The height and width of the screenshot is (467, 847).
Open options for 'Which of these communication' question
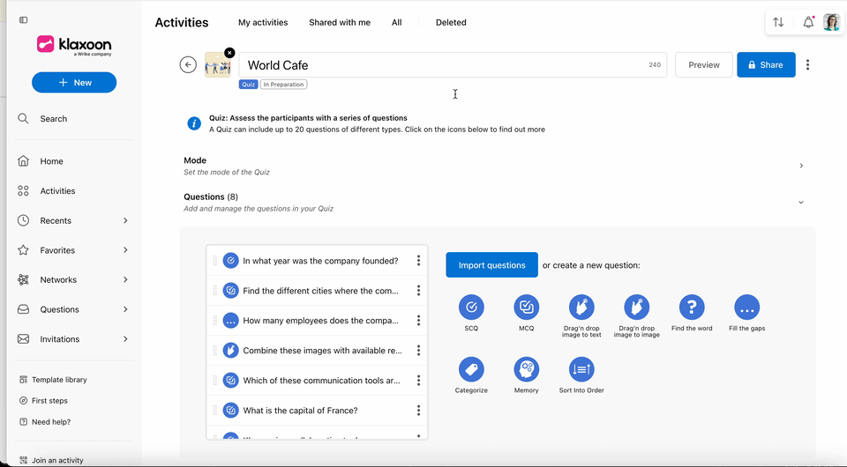pyautogui.click(x=418, y=380)
